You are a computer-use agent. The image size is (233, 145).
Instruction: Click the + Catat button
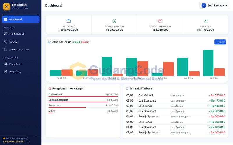(x=220, y=42)
